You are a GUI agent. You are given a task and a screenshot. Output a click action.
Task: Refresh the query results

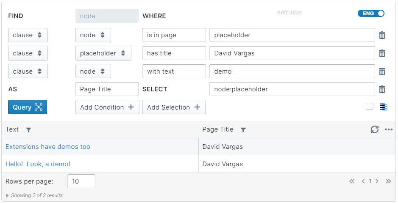[x=375, y=130]
